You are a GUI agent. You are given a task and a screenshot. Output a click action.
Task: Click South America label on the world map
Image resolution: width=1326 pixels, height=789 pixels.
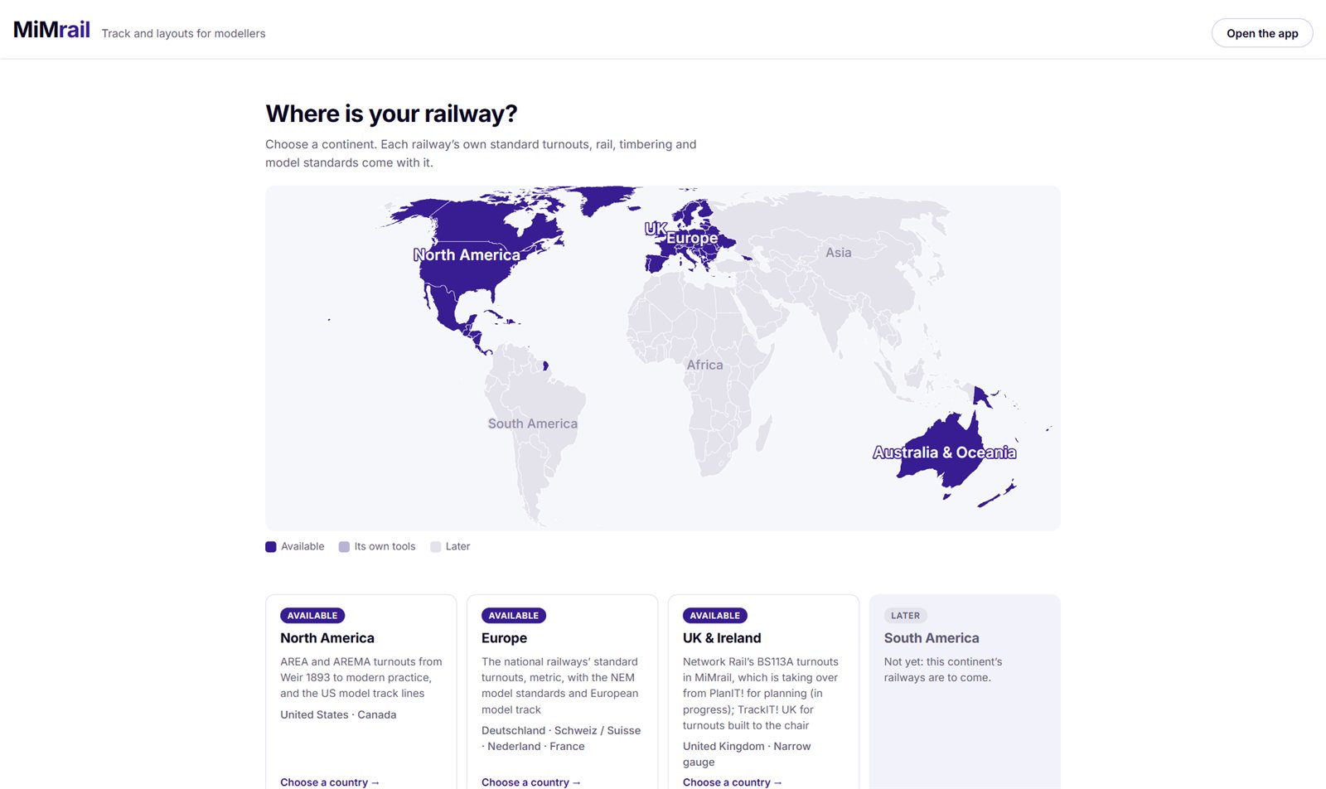(x=532, y=424)
